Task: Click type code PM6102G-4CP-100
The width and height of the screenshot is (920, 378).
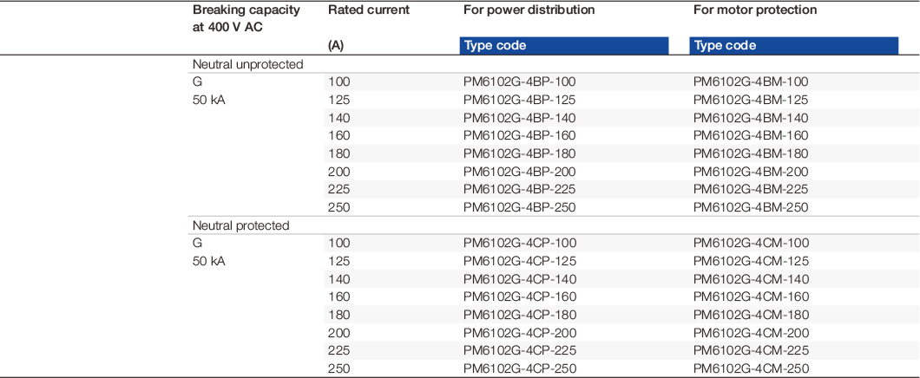Action: click(x=519, y=243)
